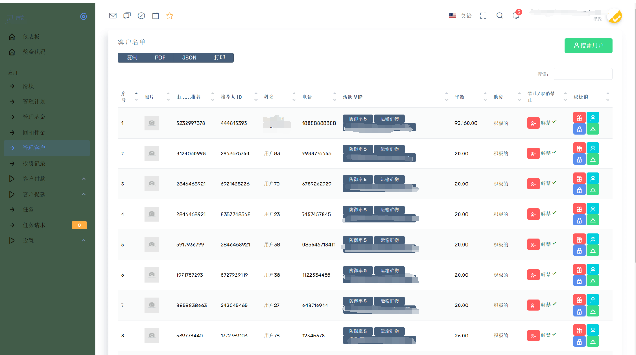Screen dimensions: 636x355
Task: Click the photo placeholder for 用户38 row 5
Action: [152, 244]
